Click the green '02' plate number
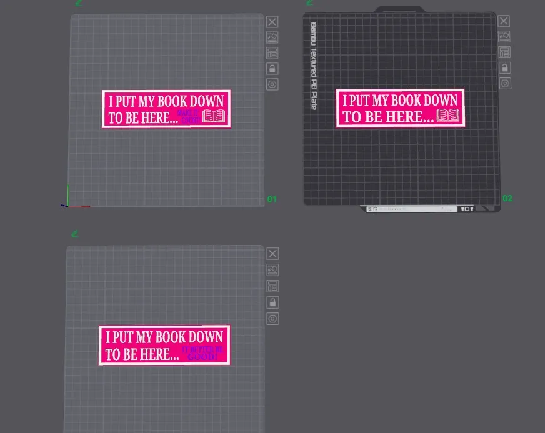 (507, 198)
